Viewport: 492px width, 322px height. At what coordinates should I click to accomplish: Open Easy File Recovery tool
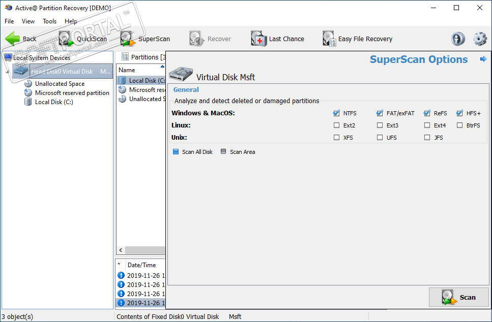pos(357,39)
